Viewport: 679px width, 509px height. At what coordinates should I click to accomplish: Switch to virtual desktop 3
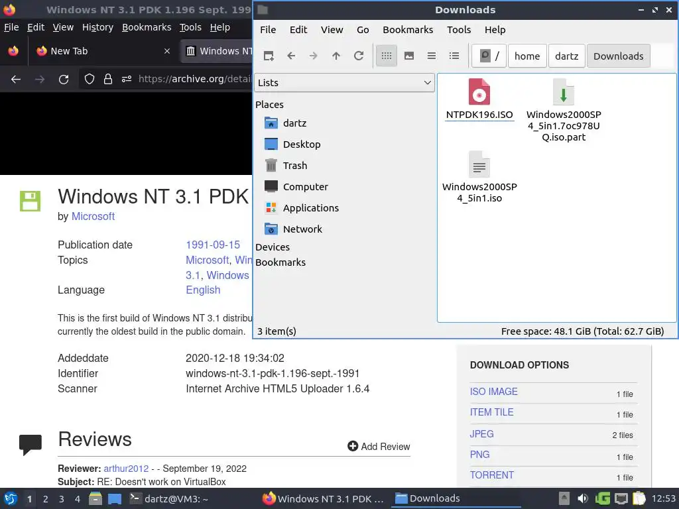(x=62, y=499)
